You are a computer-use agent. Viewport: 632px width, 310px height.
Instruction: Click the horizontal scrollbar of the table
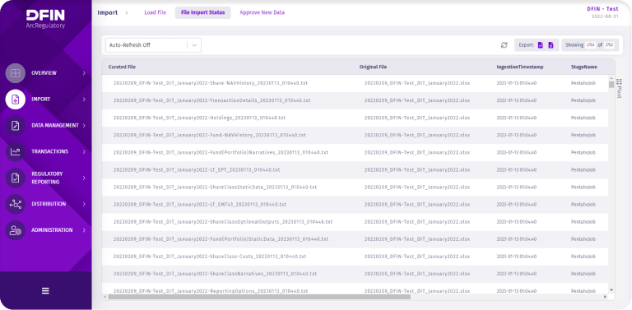[x=259, y=297]
